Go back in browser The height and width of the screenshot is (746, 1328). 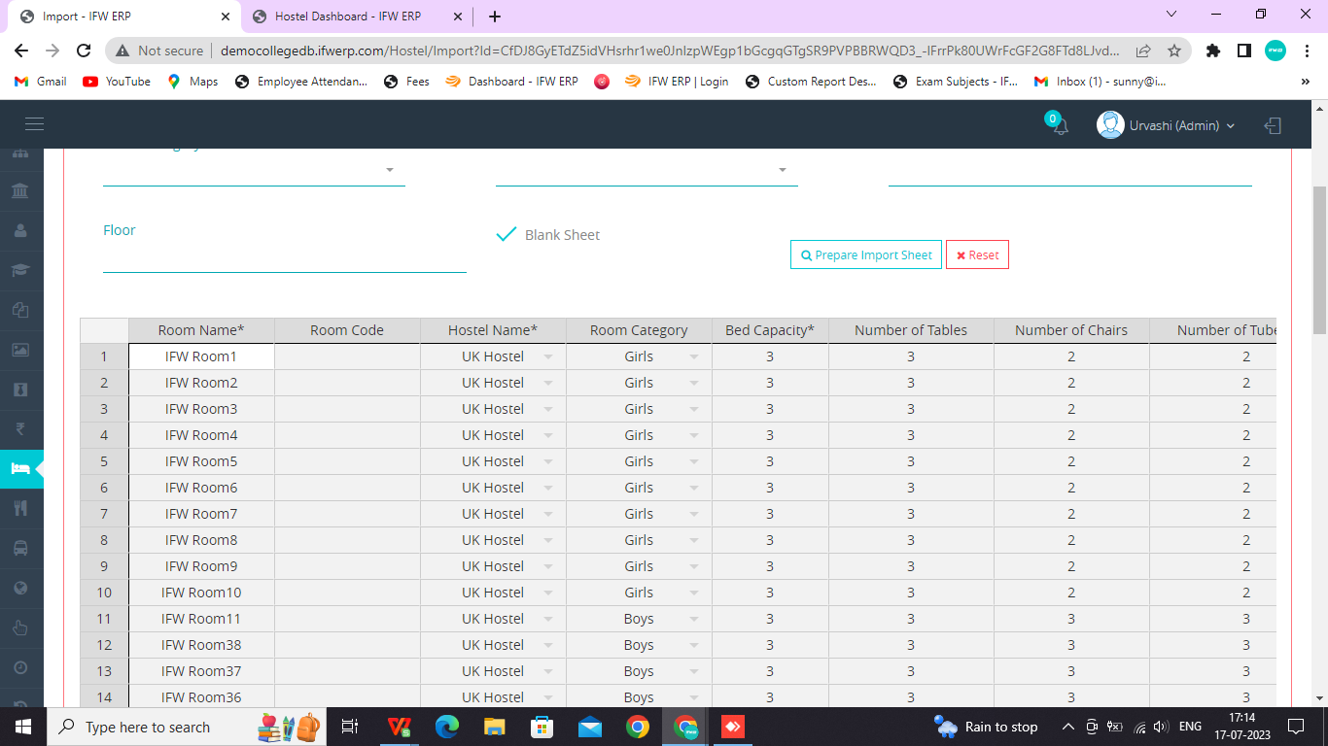click(x=21, y=51)
